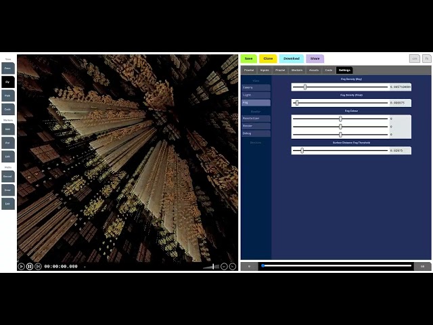The height and width of the screenshot is (325, 433).
Task: Switch to the Code tab
Action: (329, 70)
